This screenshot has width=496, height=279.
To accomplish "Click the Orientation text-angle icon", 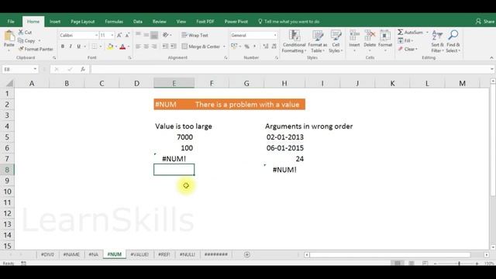I will [x=165, y=35].
